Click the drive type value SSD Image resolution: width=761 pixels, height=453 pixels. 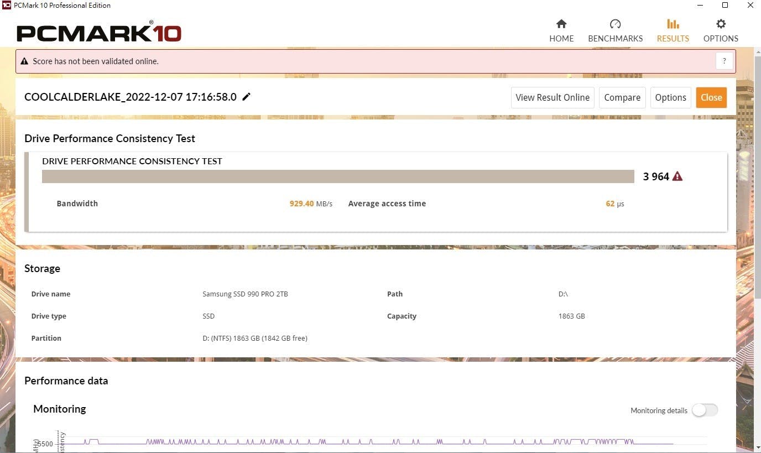tap(209, 316)
